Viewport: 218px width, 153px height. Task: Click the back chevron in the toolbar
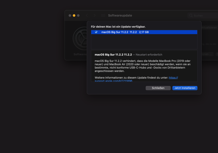87,16
